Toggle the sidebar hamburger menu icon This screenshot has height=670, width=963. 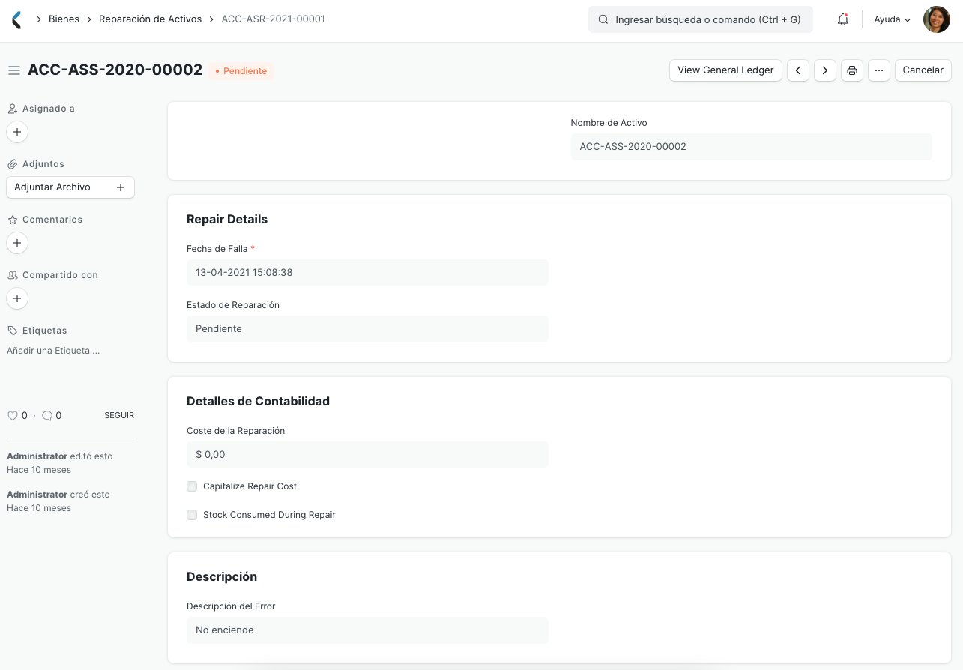13,70
